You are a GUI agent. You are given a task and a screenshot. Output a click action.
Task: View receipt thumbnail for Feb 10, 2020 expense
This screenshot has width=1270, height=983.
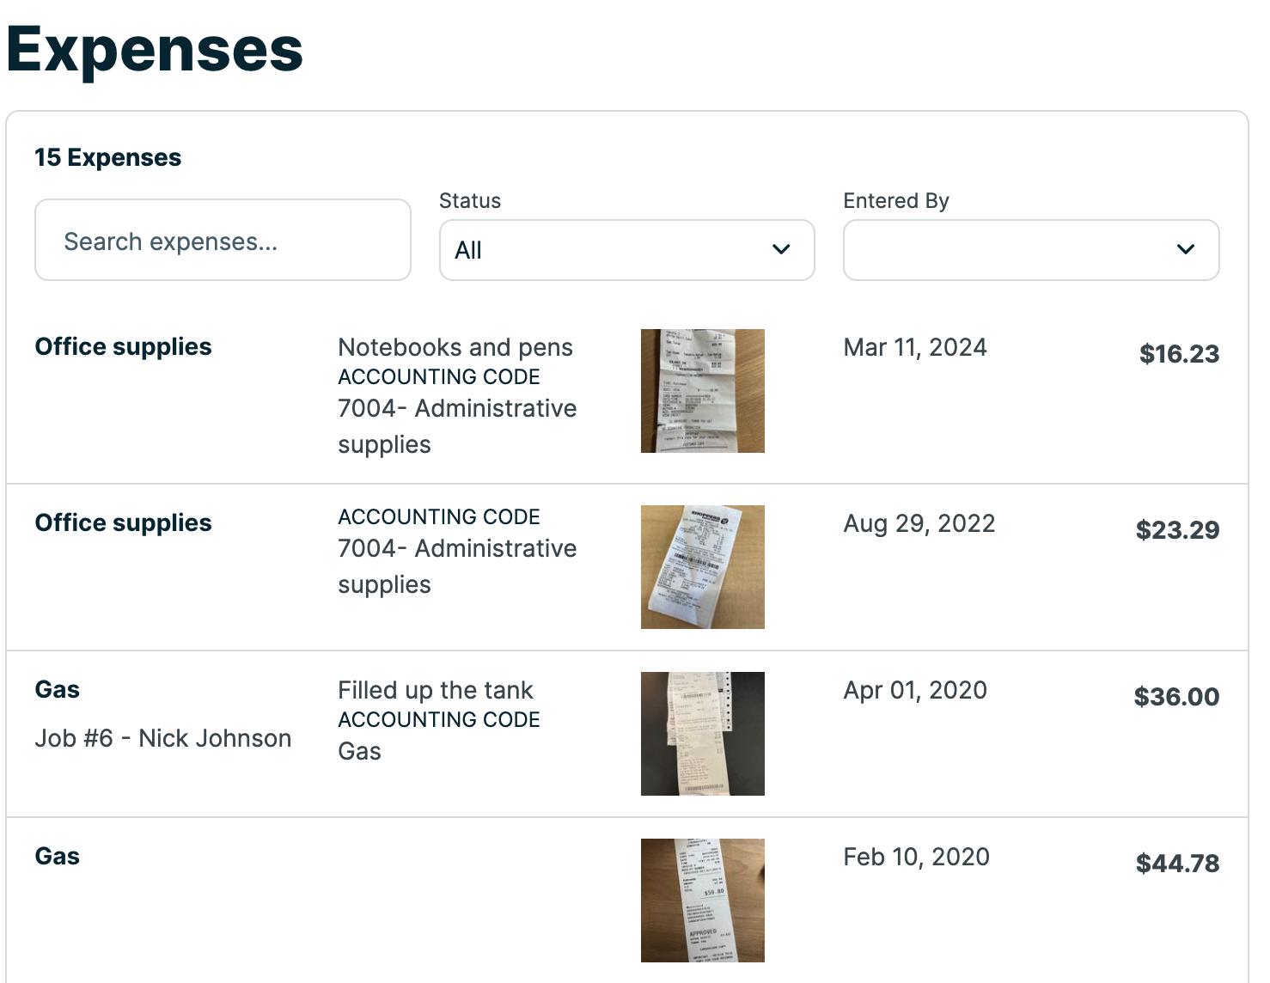[x=702, y=901]
